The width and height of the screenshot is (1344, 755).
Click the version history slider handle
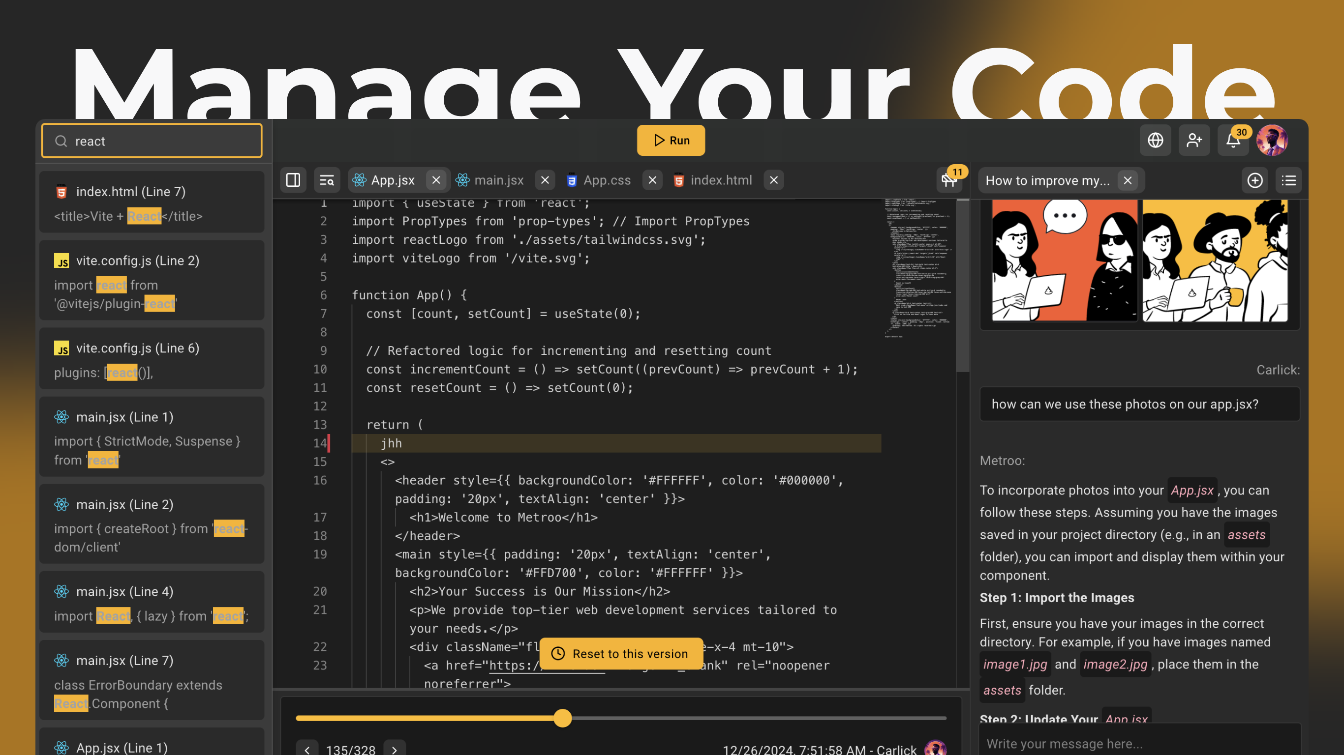point(562,718)
